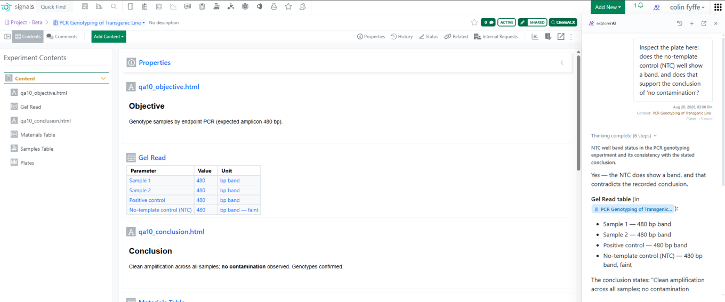Open the clipboard checkmark tasks icon
725x302 pixels.
(x=202, y=6)
